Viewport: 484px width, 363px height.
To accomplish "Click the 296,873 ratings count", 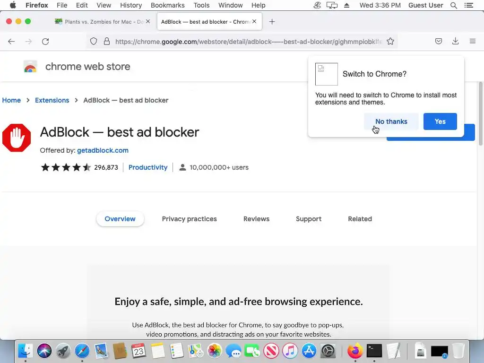I will coord(106,167).
